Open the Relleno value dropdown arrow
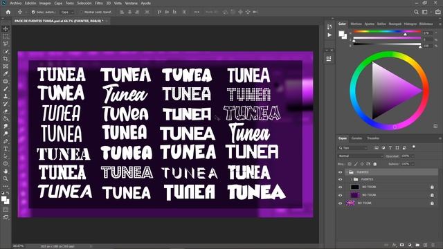This screenshot has width=443, height=249. (413, 164)
